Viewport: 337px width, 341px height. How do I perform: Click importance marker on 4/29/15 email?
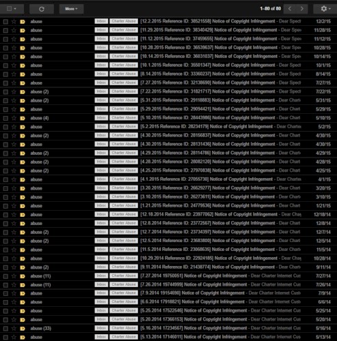click(x=23, y=153)
